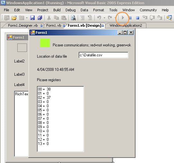Click the New Project toolbar icon
Screen dimensions: 174x163
[6, 18]
